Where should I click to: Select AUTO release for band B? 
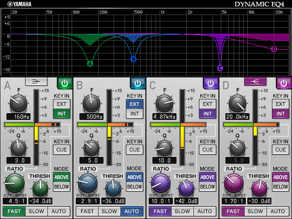pyautogui.click(x=132, y=211)
